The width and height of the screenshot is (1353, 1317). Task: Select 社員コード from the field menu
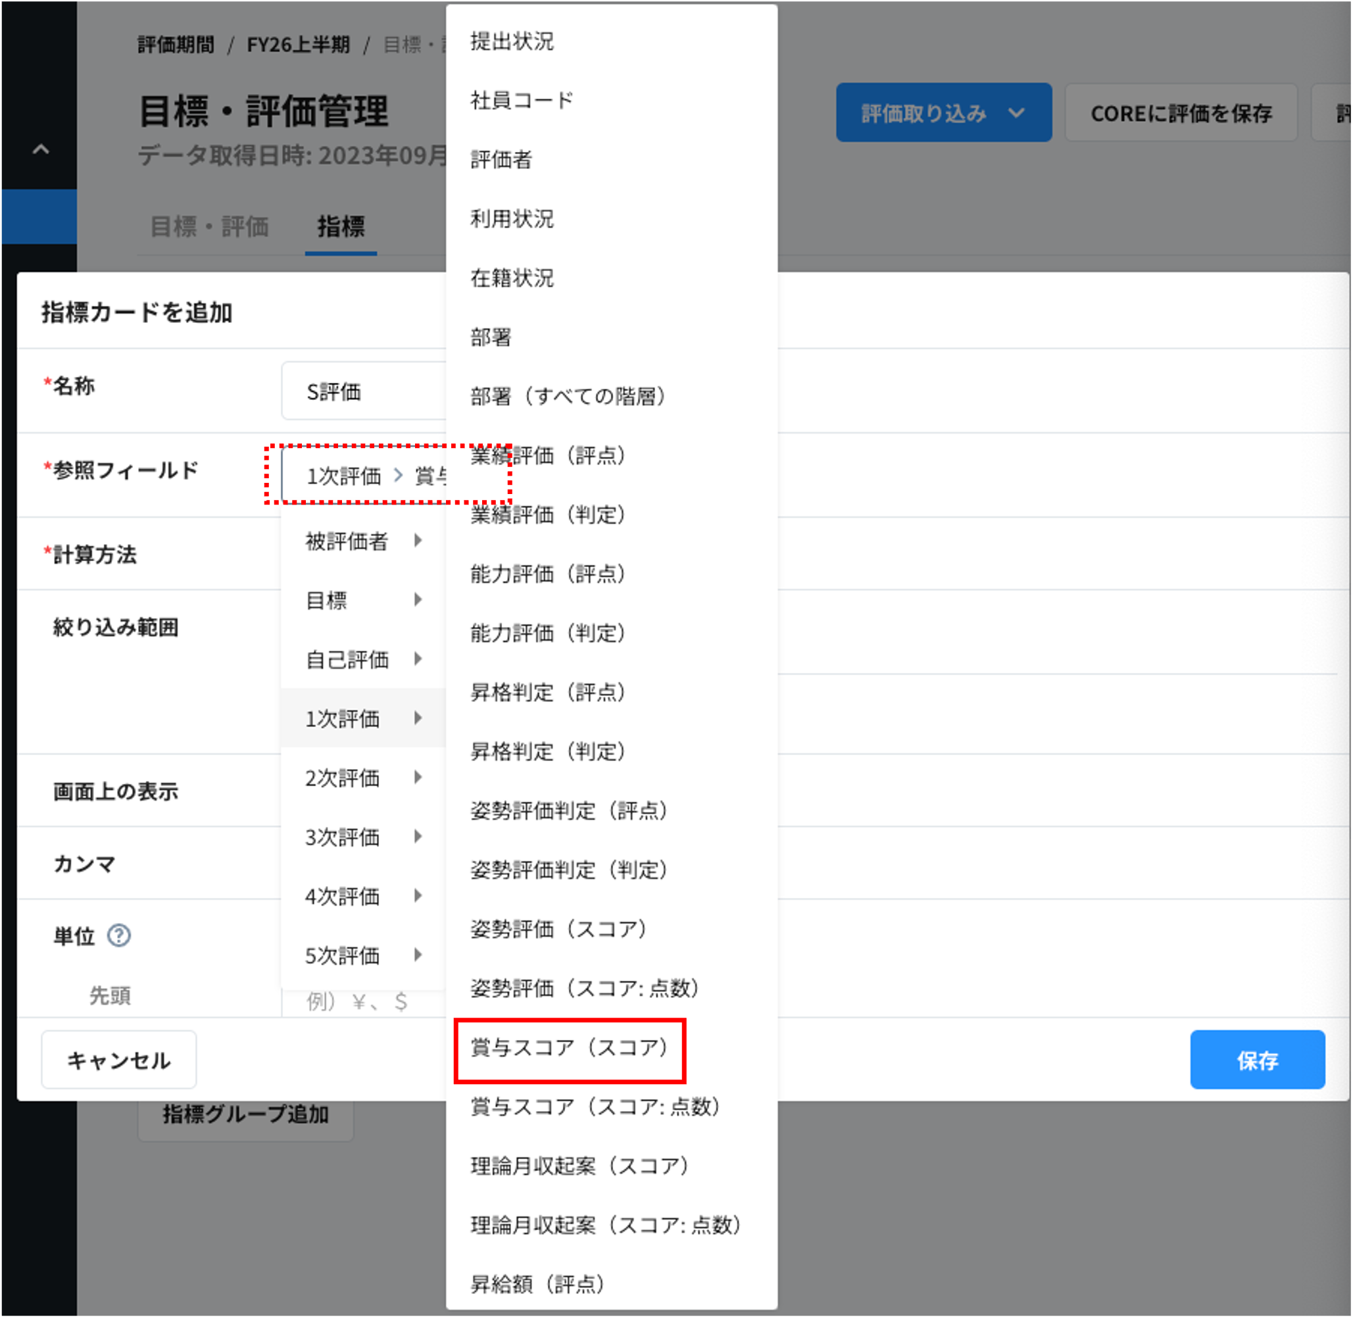click(521, 100)
